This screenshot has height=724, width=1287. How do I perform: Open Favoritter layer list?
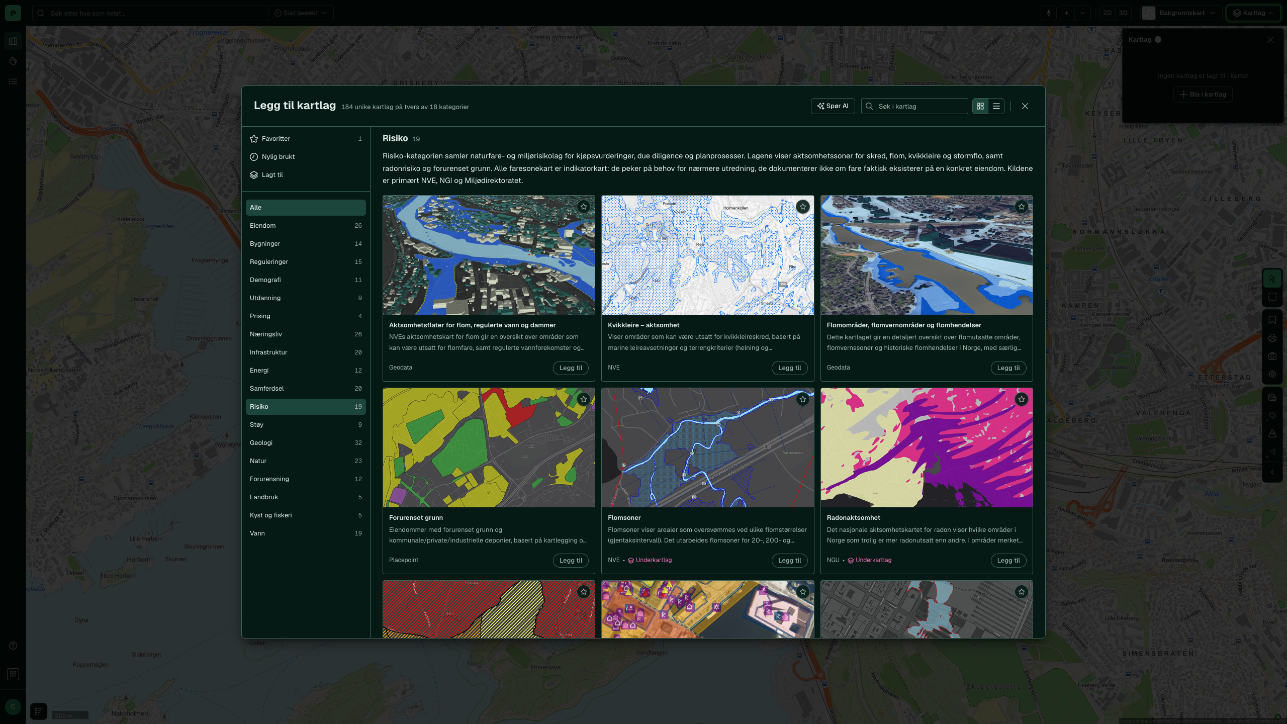click(x=306, y=139)
